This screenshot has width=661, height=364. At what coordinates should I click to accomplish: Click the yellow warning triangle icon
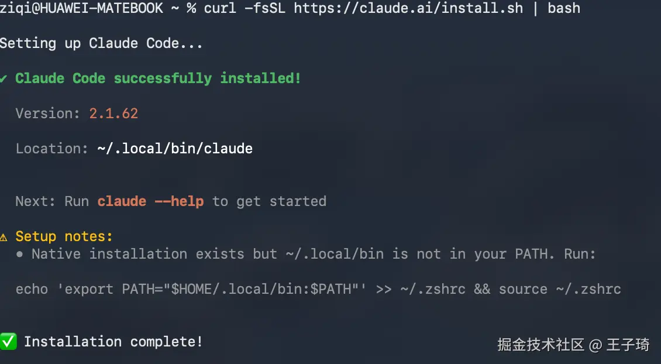tap(4, 237)
